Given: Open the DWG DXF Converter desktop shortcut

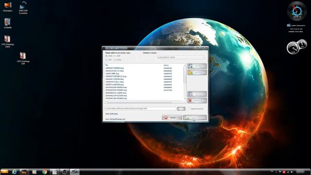Looking at the screenshot, I should (x=23, y=8).
